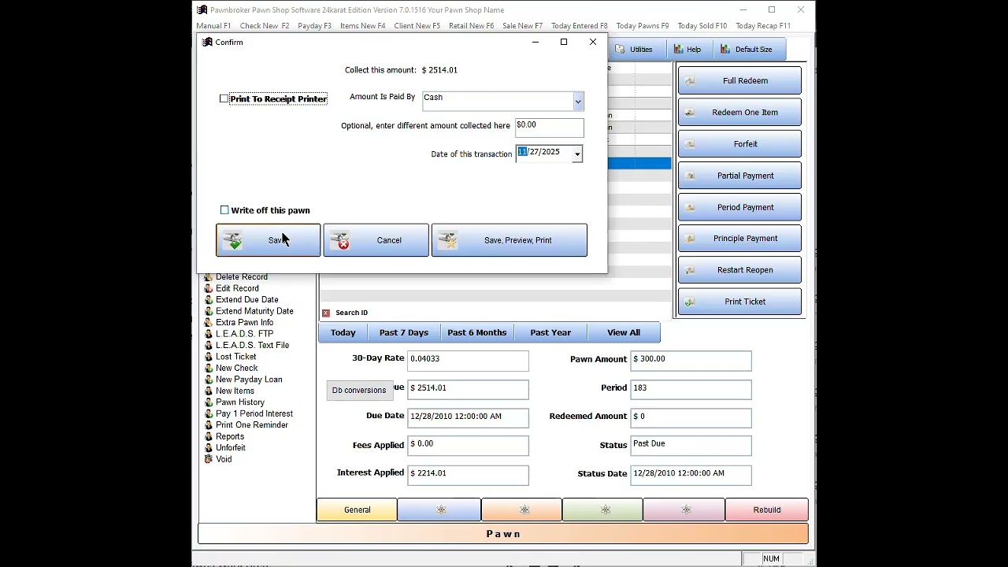
Task: Open Payday F3 menu item
Action: [x=315, y=26]
